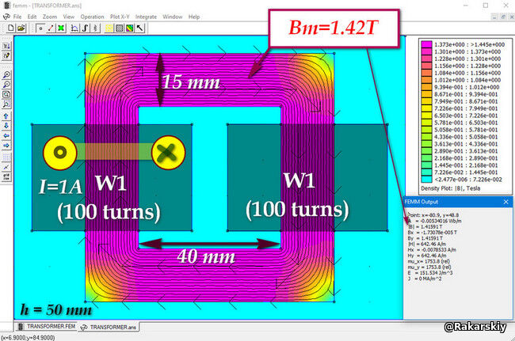The width and height of the screenshot is (515, 341).
Task: Open the grid size settings icon
Action: point(6,177)
